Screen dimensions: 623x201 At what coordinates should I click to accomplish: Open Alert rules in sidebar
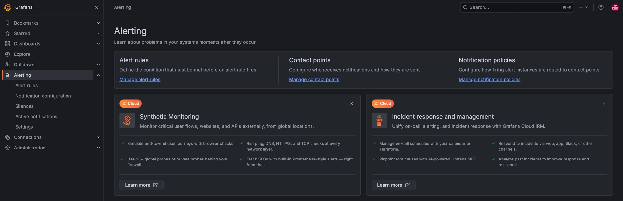click(x=27, y=85)
